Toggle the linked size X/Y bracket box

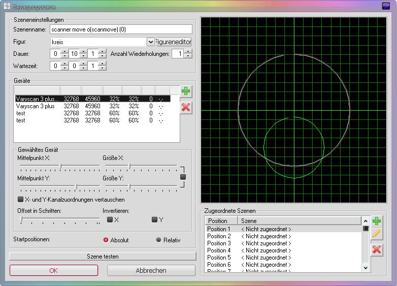[183, 177]
